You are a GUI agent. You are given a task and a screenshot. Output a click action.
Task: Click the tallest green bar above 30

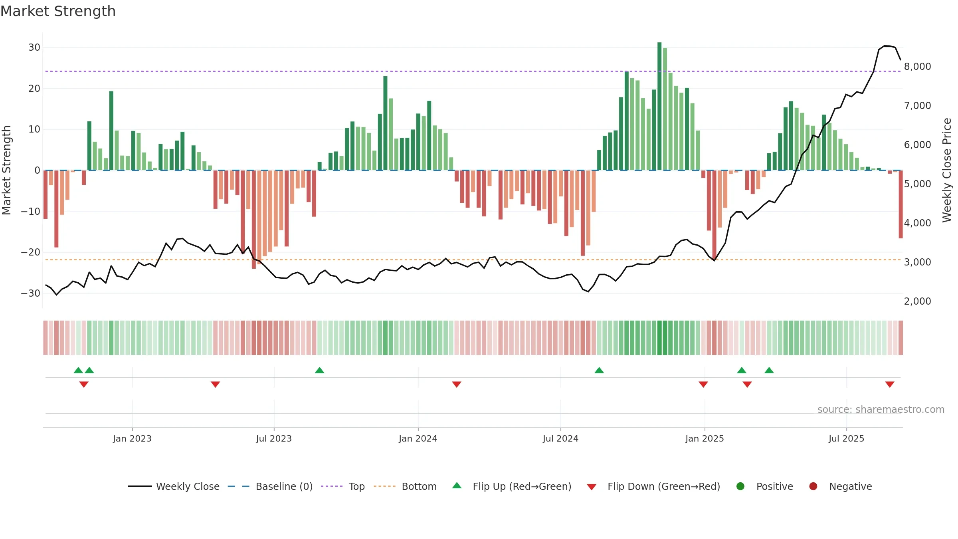pos(659,106)
